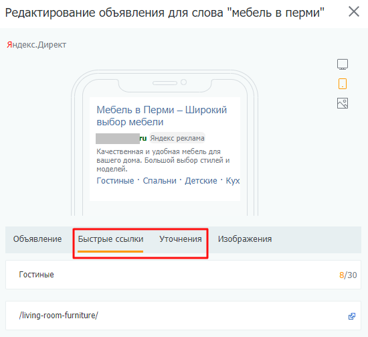Go to the Изображения tab
Image resolution: width=368 pixels, height=337 pixels.
tap(245, 239)
